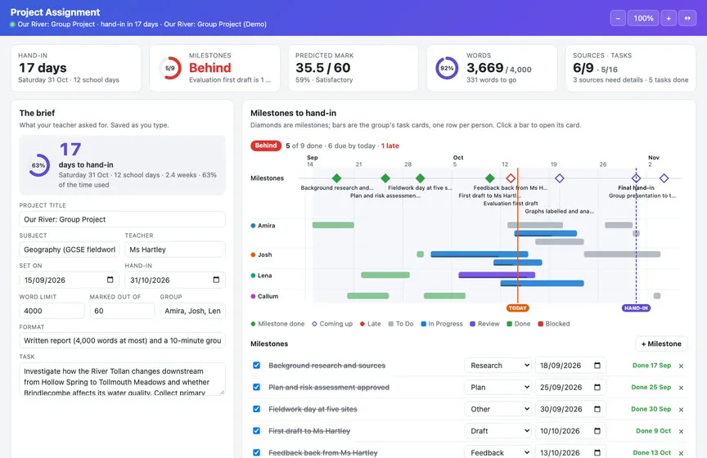Open calendar icon in Hand-in date field
The height and width of the screenshot is (458, 707).
216,280
